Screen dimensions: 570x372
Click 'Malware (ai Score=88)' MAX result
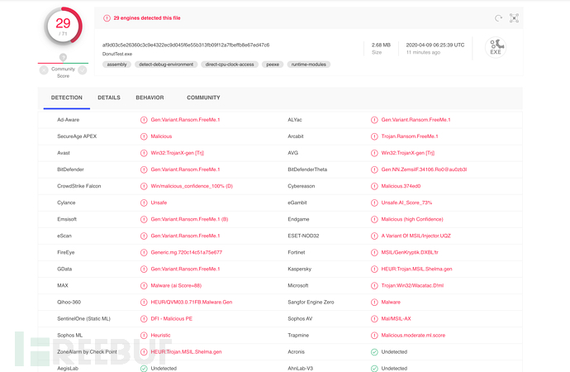[x=176, y=285]
